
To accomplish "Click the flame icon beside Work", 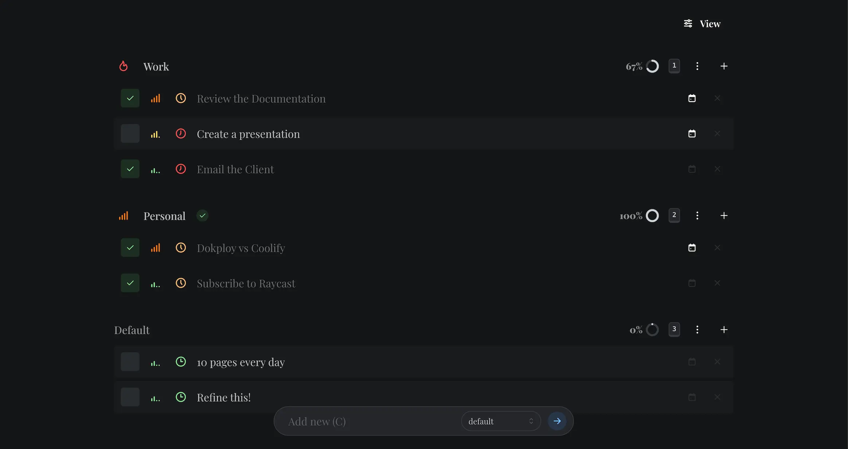I will pos(124,66).
